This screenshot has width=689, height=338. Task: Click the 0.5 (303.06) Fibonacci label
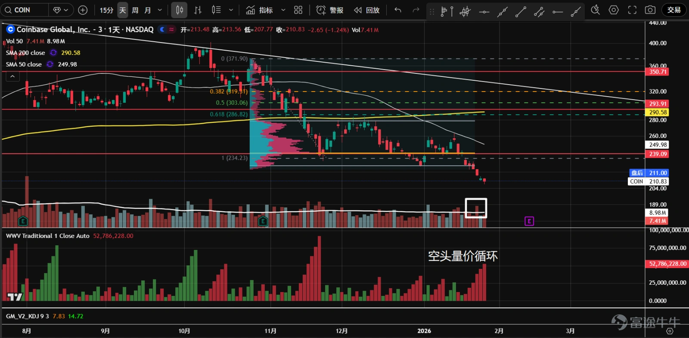click(x=232, y=103)
